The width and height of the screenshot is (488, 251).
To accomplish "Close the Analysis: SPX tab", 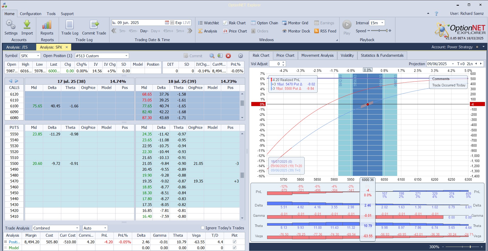I will 67,47.
